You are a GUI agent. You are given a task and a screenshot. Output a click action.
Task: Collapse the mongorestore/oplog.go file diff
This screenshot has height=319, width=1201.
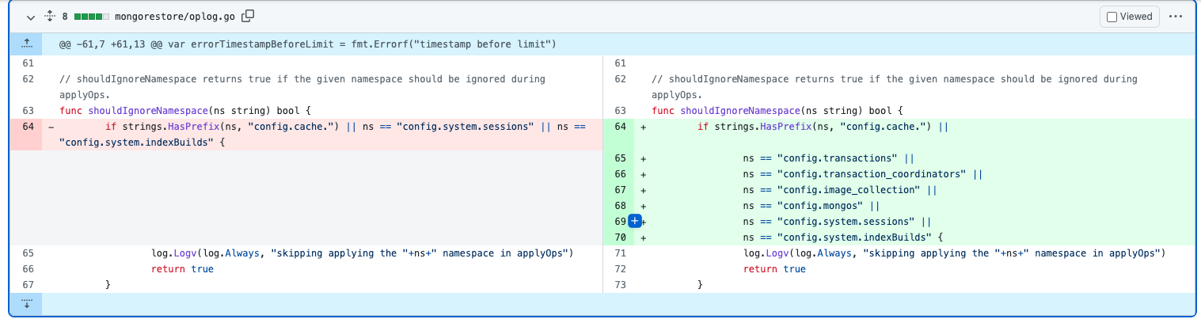click(x=30, y=16)
